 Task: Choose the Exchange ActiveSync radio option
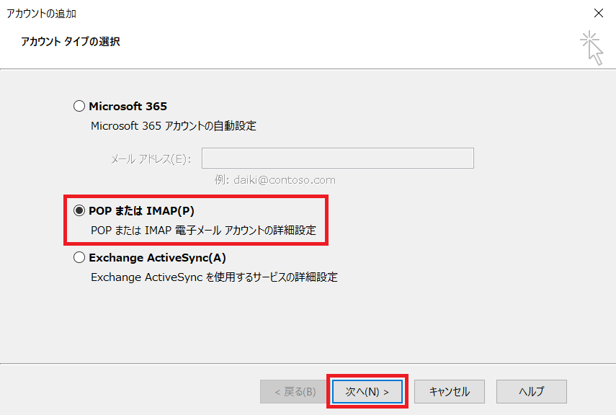point(79,258)
